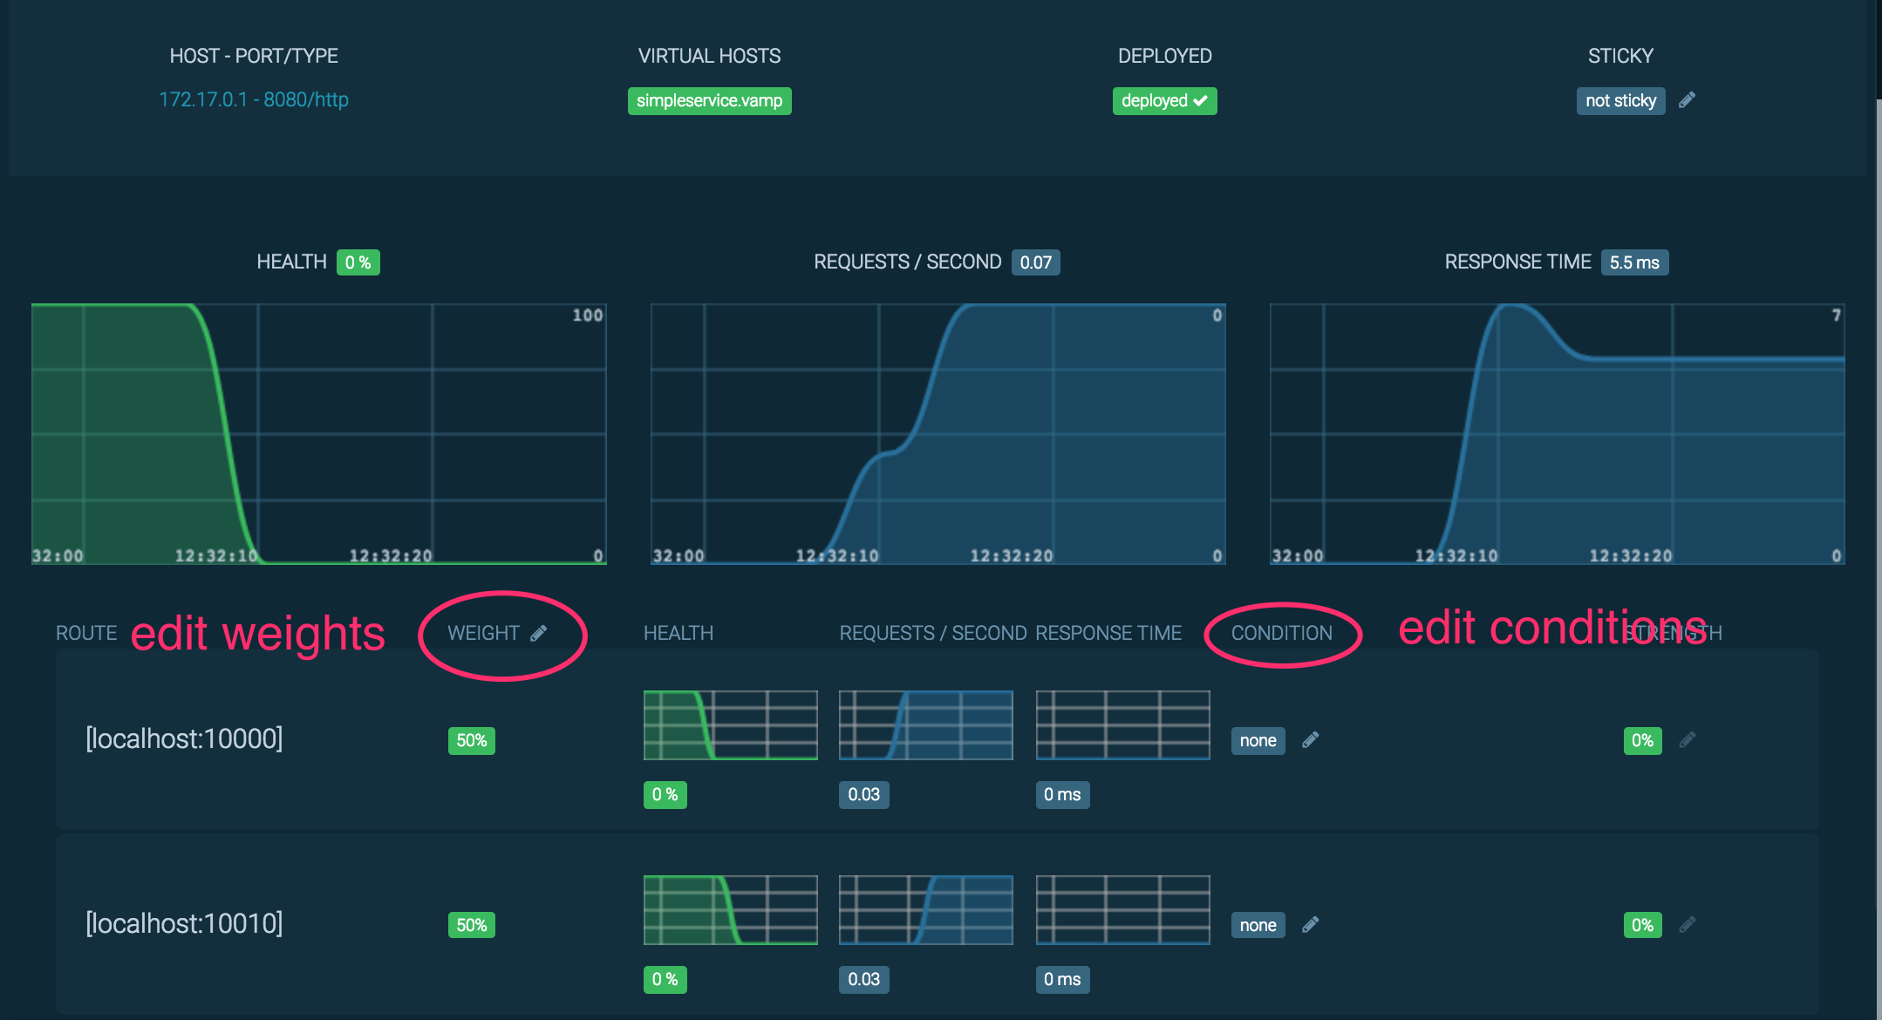The image size is (1882, 1020).
Task: Edit condition pencil for localhost:10010 route
Action: point(1310,925)
